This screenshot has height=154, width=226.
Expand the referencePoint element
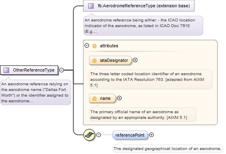point(151,135)
